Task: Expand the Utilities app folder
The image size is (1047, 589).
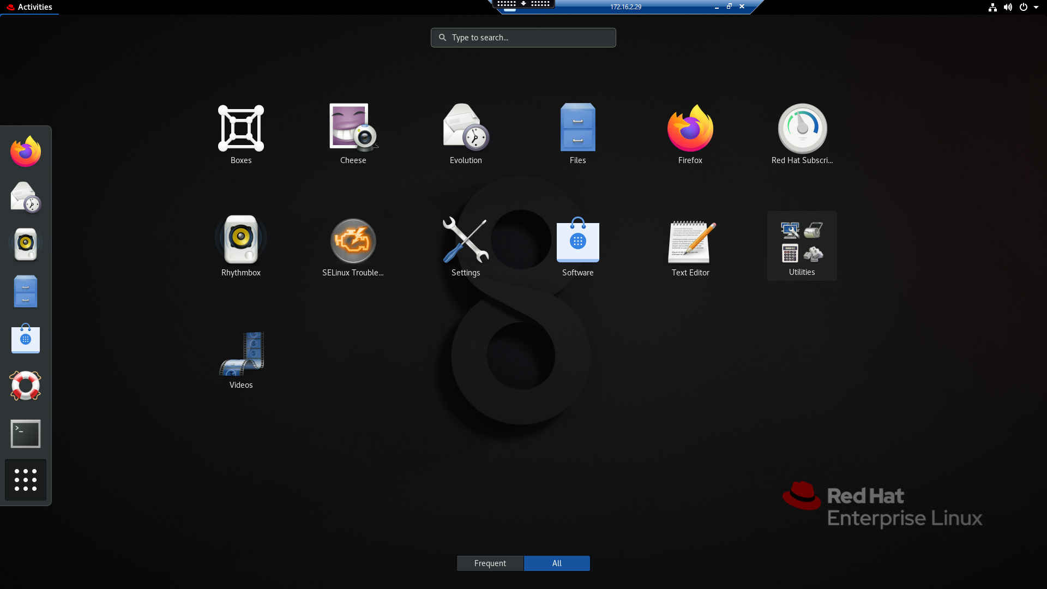Action: pos(802,245)
